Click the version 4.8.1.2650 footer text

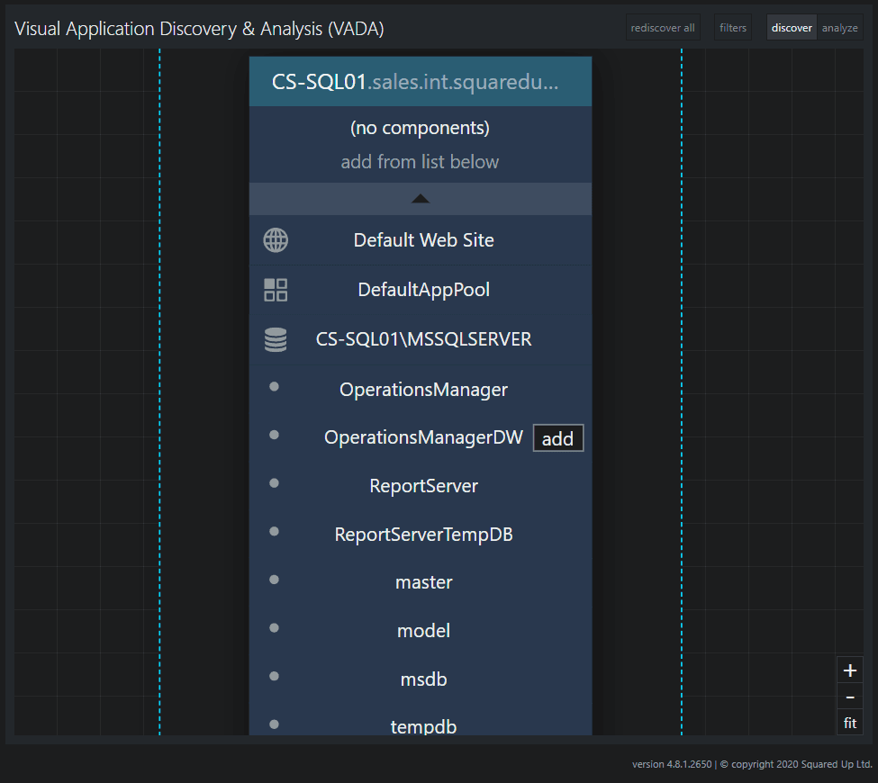pos(672,764)
